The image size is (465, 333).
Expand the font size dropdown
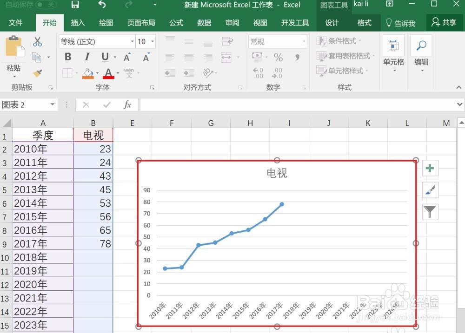click(153, 41)
